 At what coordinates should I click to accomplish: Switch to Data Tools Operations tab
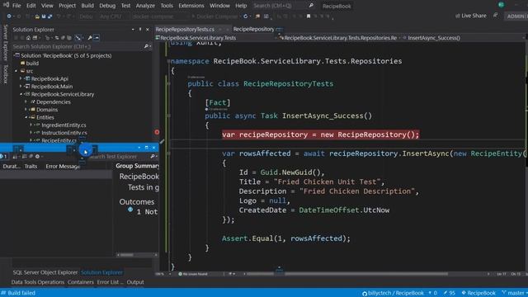[38, 282]
